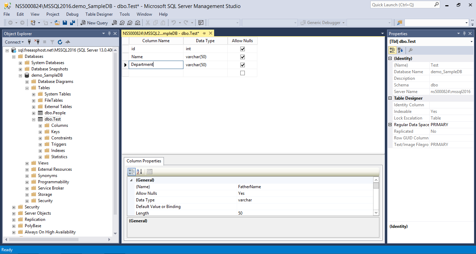Click the Save All toolbar icon
The height and width of the screenshot is (254, 476).
(73, 23)
